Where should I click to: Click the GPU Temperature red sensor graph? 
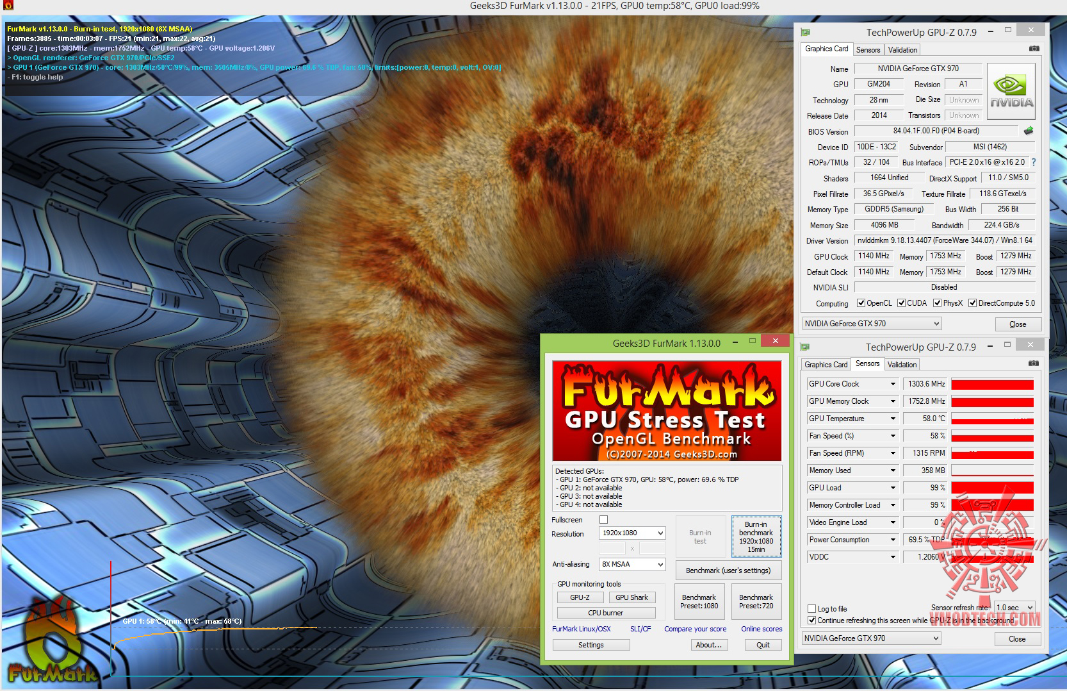(992, 419)
